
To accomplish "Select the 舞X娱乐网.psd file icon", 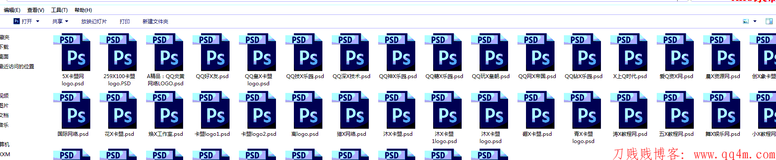I will click(x=722, y=110).
